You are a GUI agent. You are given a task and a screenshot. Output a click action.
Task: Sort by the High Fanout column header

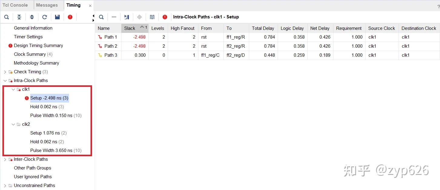183,28
